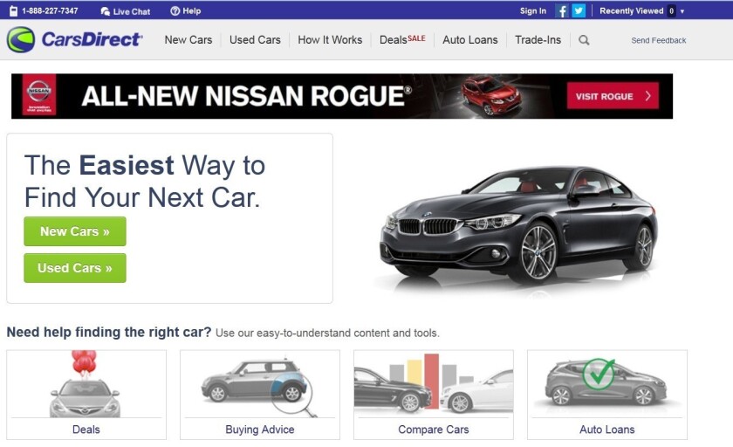Click the All-New Nissan Rogue banner text

(x=246, y=96)
